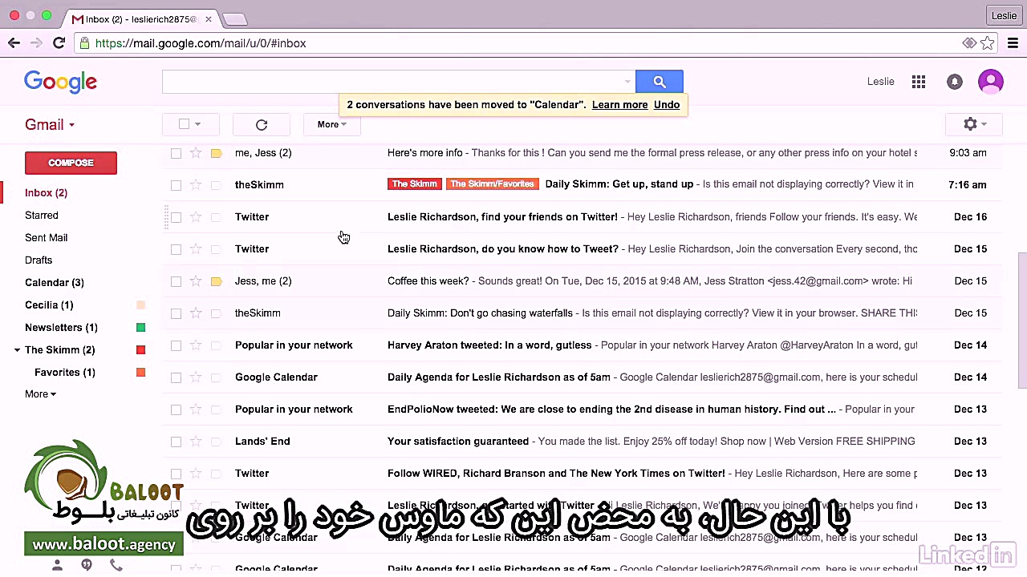Collapse The Skimm label in the sidebar
The height and width of the screenshot is (577, 1027).
click(17, 349)
